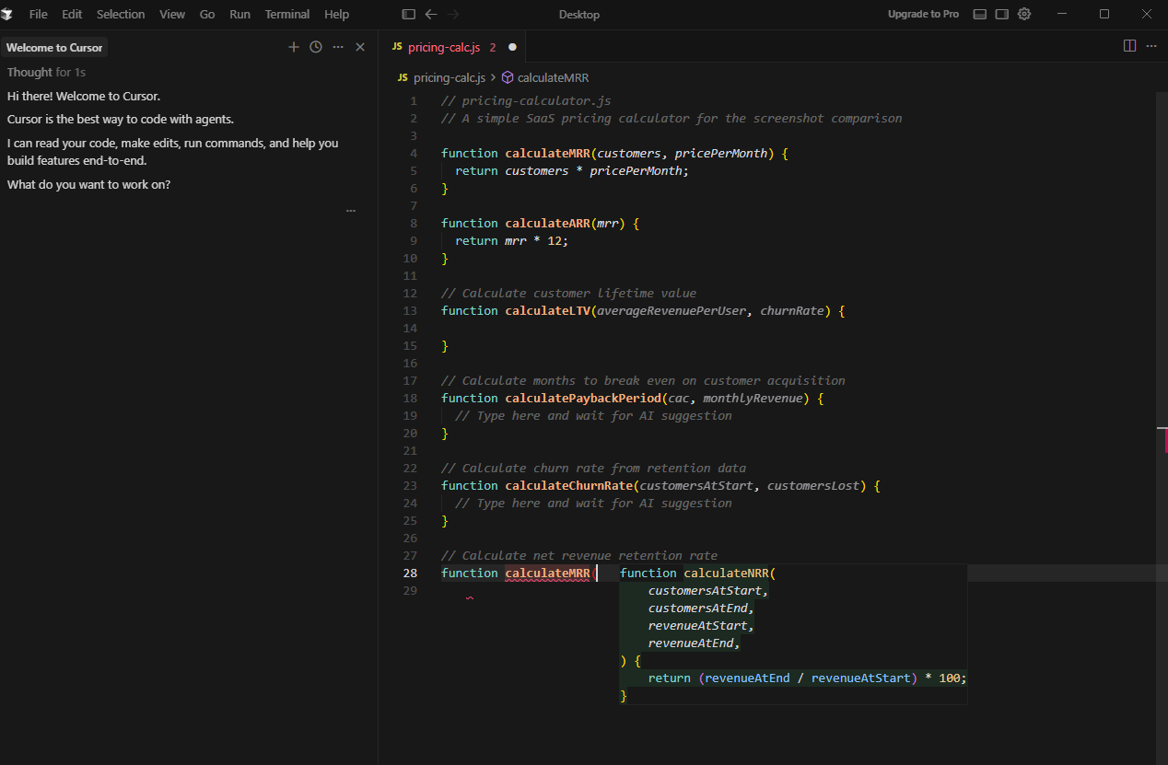
Task: Open editor more actions ellipsis menu
Action: point(1151,46)
